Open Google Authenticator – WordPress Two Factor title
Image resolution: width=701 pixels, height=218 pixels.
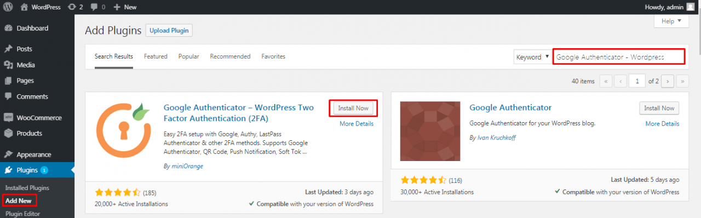239,113
